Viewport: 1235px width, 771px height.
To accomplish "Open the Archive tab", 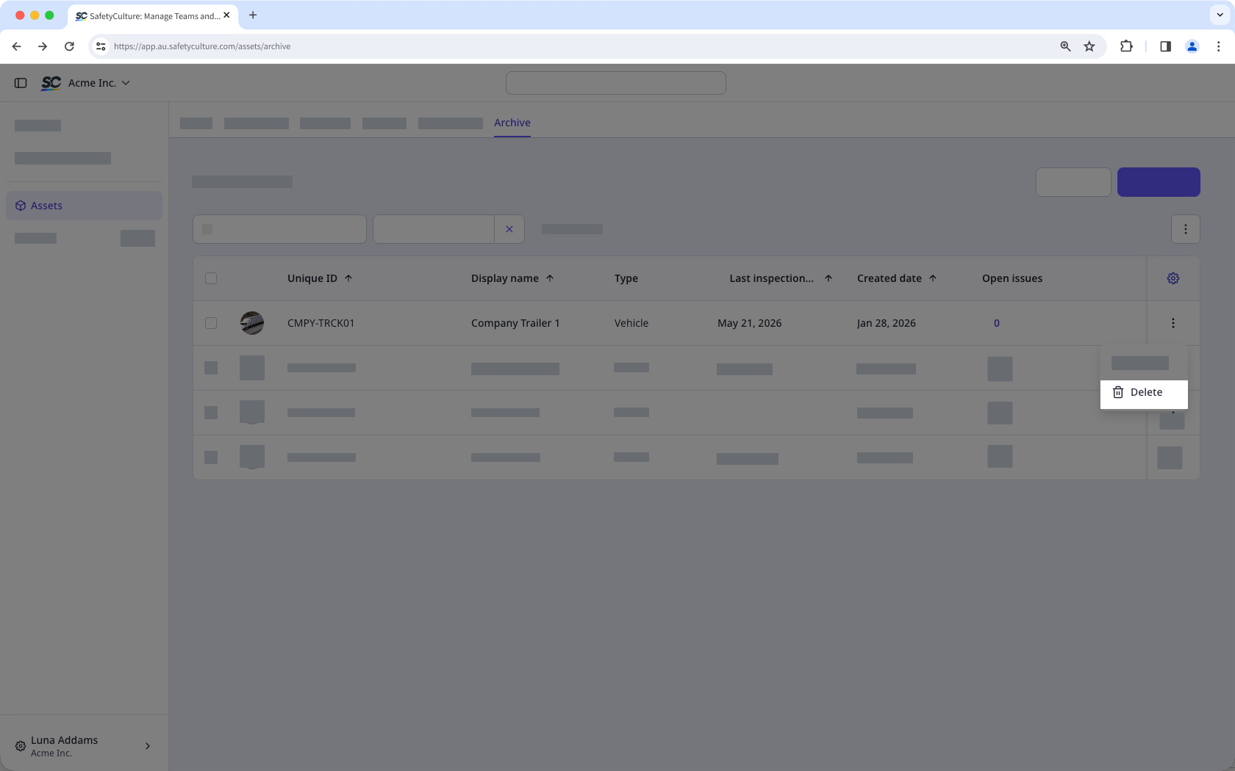I will [512, 123].
